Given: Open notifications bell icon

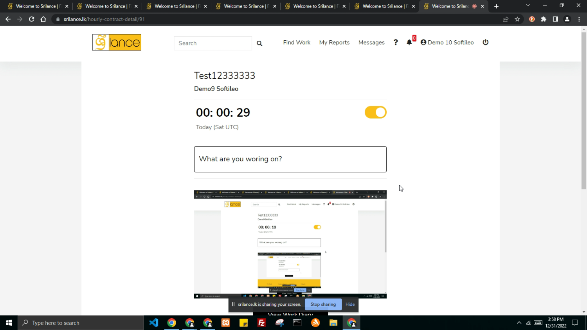Looking at the screenshot, I should [409, 42].
